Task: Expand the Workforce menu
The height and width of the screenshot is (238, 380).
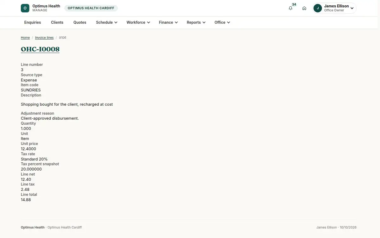Action: (138, 22)
